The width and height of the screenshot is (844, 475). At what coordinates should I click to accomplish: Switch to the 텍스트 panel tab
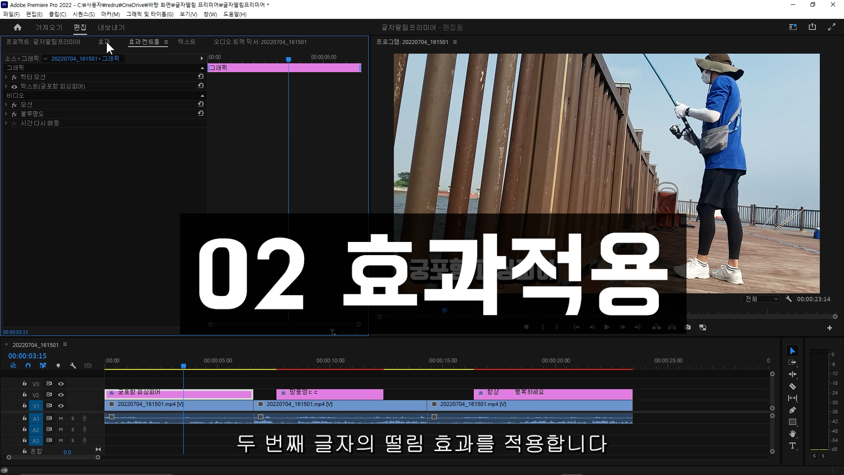coord(186,42)
